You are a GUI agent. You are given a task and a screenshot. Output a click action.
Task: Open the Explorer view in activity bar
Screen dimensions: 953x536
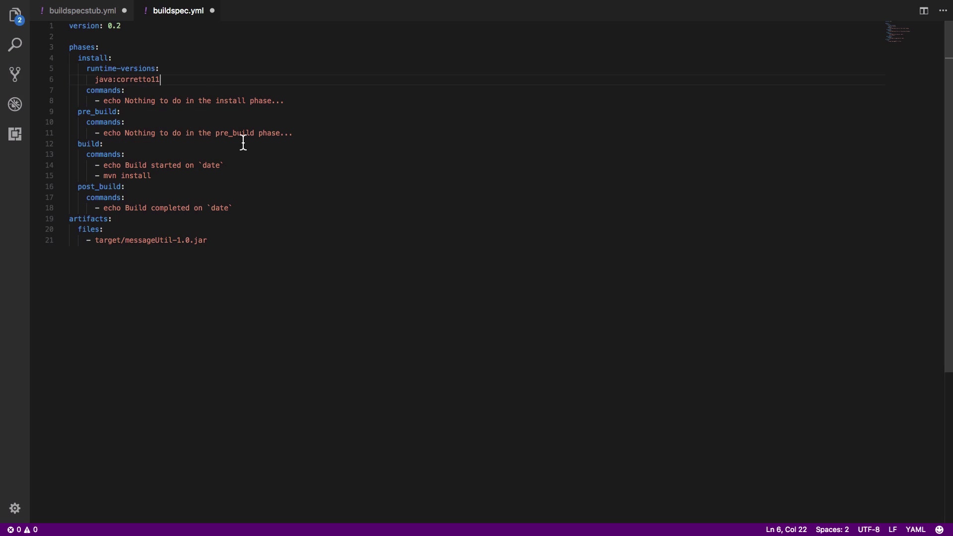point(15,15)
